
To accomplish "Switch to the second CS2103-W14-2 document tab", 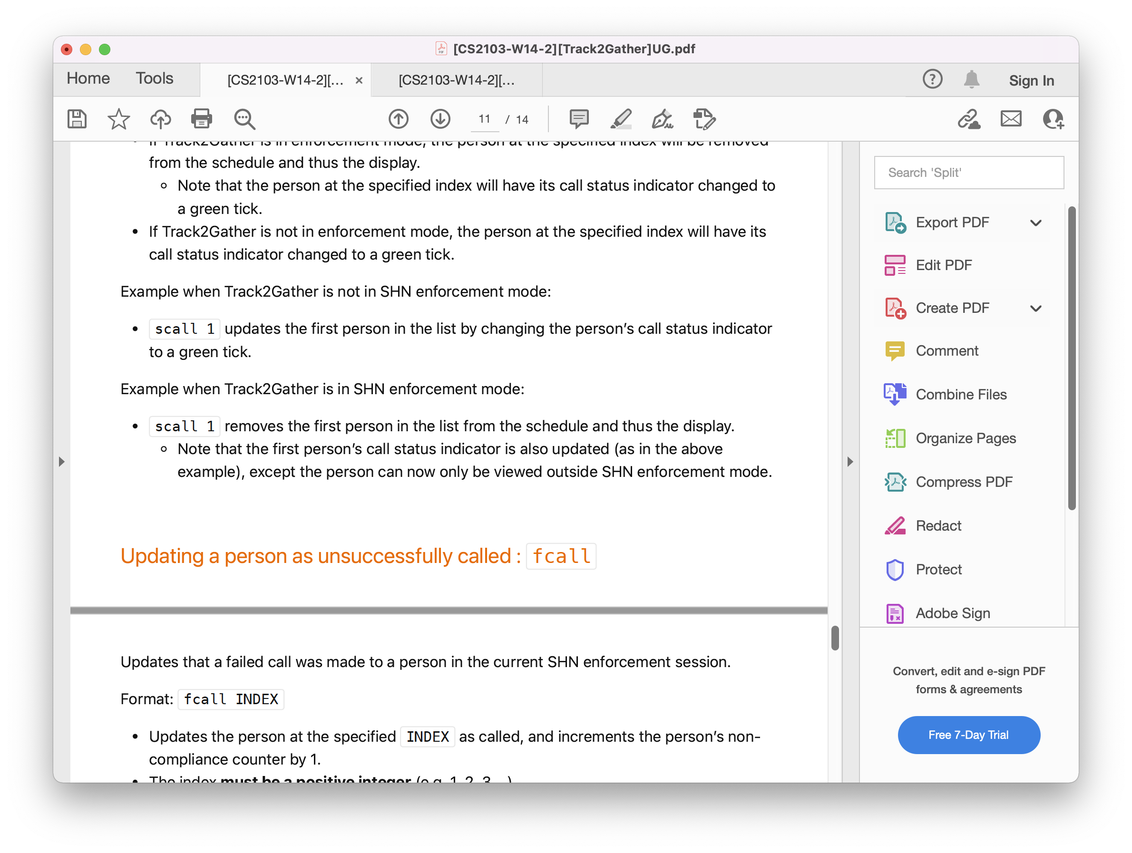I will pos(456,80).
